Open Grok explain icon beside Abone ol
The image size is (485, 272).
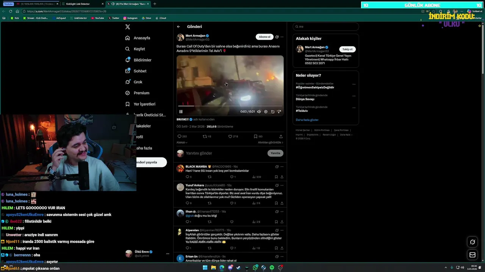coord(277,37)
